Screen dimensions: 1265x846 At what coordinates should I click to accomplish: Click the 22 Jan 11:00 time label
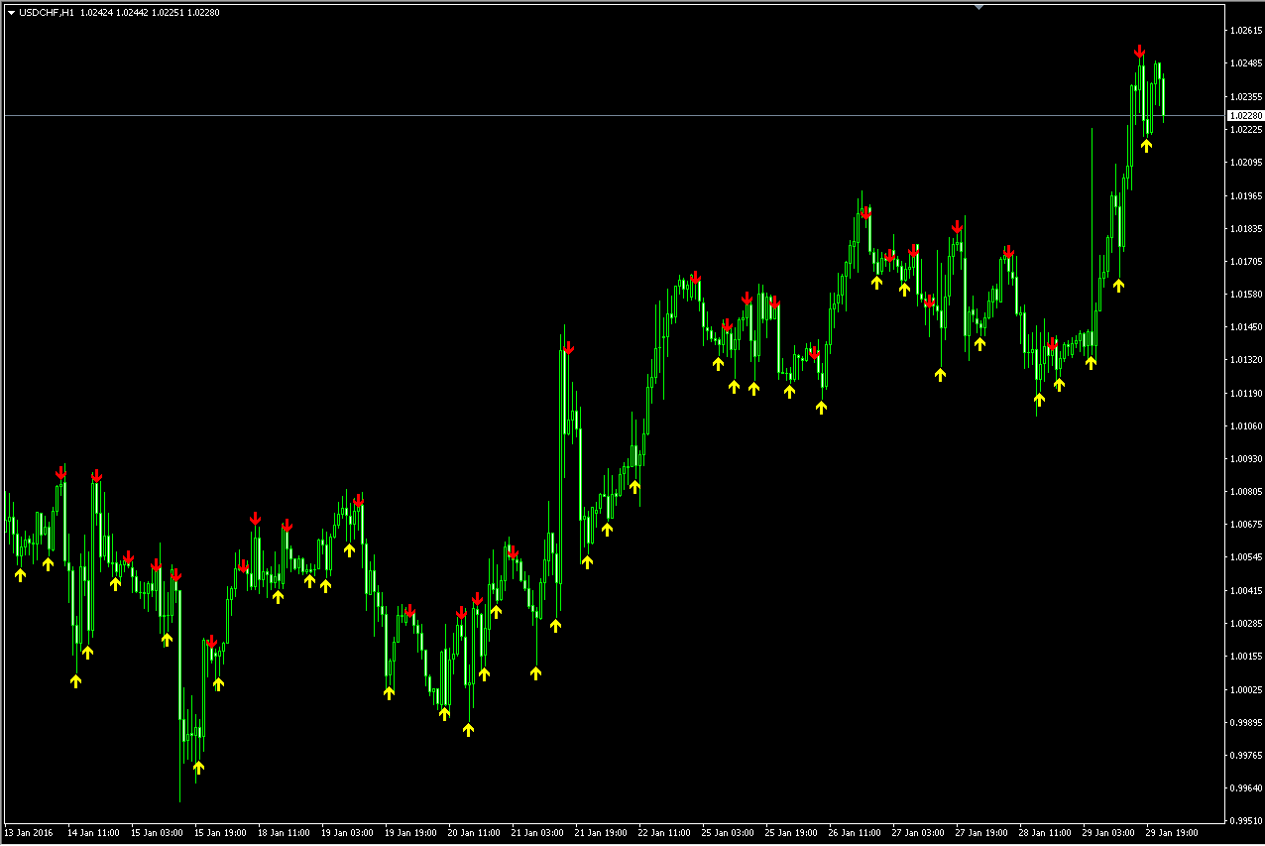pos(665,833)
